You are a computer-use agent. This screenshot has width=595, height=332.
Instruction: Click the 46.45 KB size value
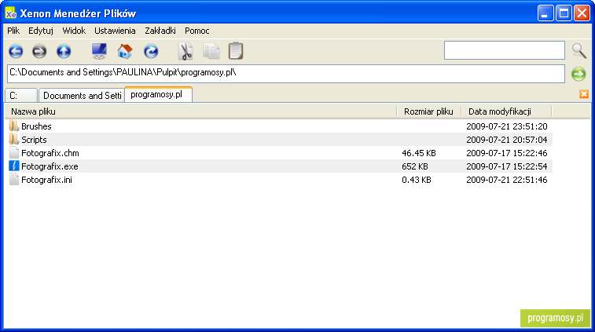click(419, 153)
